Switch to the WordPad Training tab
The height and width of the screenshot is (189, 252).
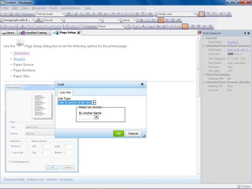pos(34,33)
